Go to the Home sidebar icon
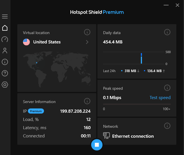Screen dimensions: 184x155 pyautogui.click(x=5, y=28)
